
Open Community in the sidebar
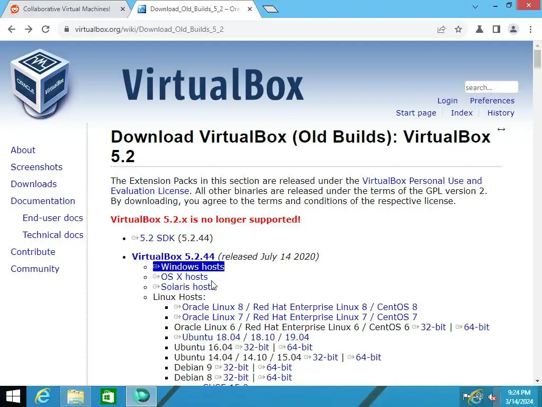(35, 269)
